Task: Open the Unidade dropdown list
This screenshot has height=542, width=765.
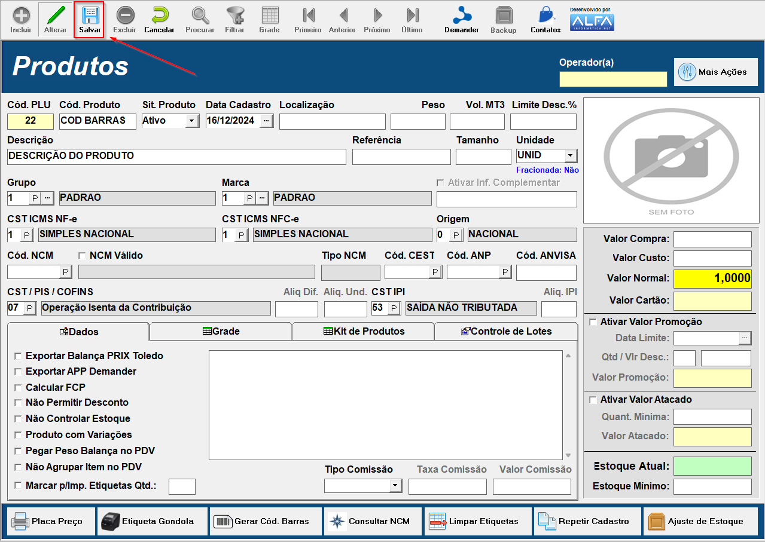Action: tap(570, 155)
